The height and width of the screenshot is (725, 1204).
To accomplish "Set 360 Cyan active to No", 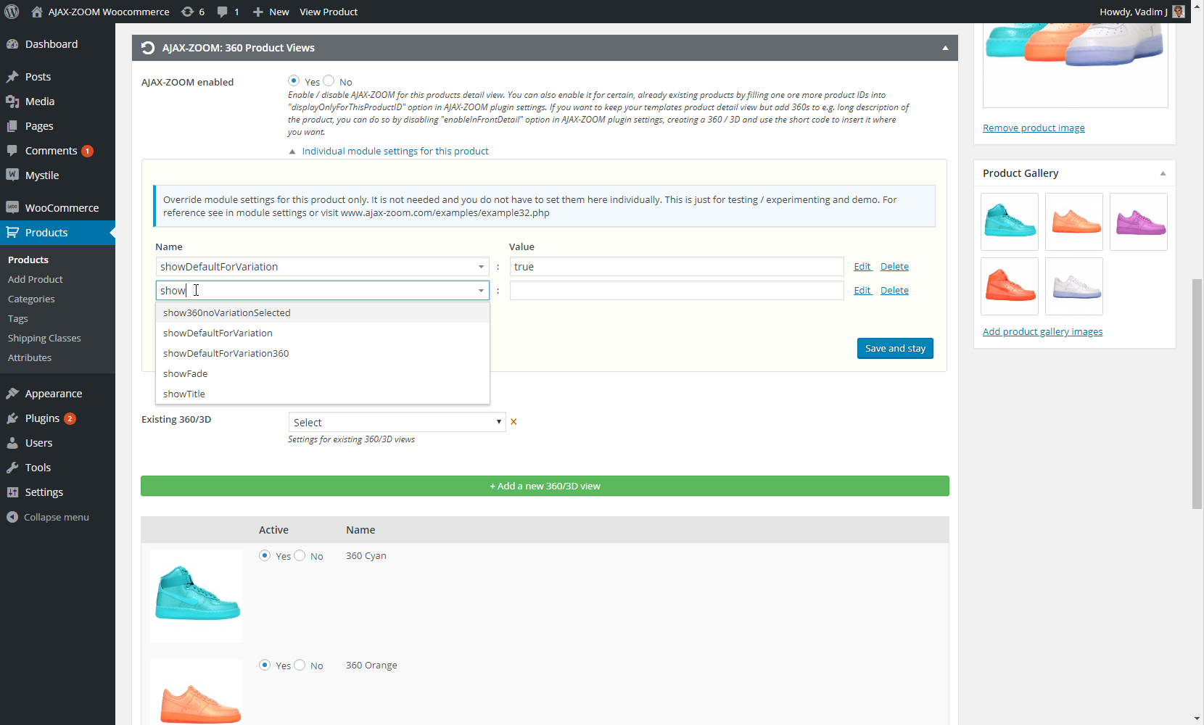I will click(300, 555).
